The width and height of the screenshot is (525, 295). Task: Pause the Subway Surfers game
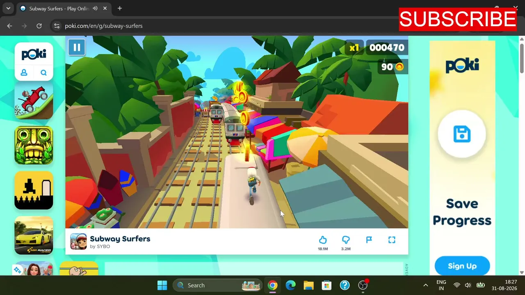[77, 48]
